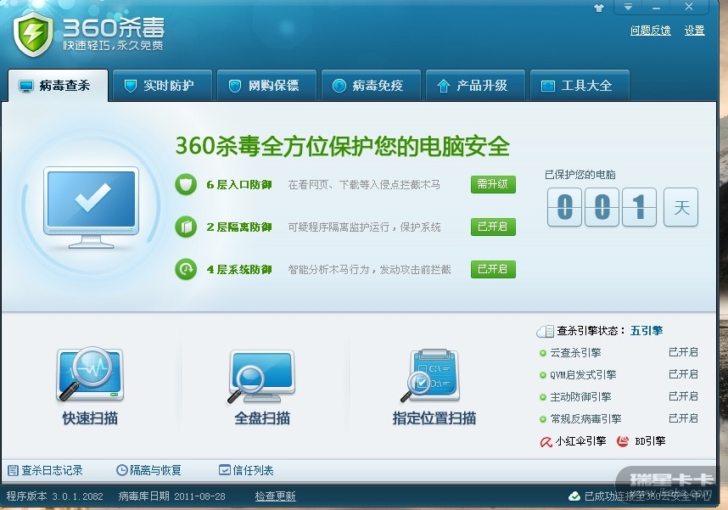Image resolution: width=728 pixels, height=510 pixels.
Task: Open the title bar dropdown menu arrow
Action: [628, 7]
